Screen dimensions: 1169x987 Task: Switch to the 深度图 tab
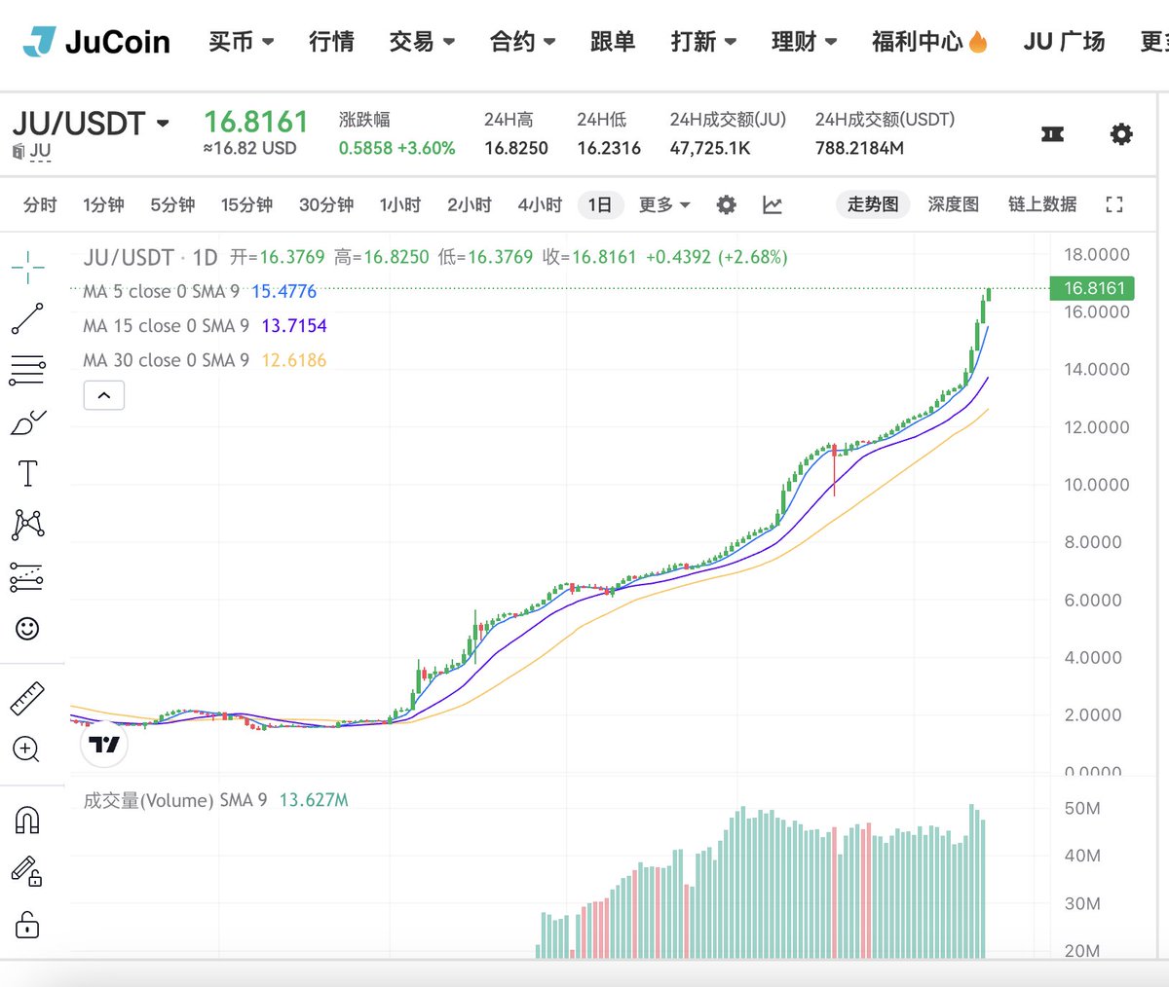[x=952, y=204]
